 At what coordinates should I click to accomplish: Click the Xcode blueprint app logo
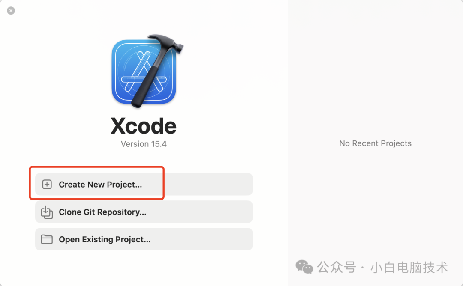144,71
